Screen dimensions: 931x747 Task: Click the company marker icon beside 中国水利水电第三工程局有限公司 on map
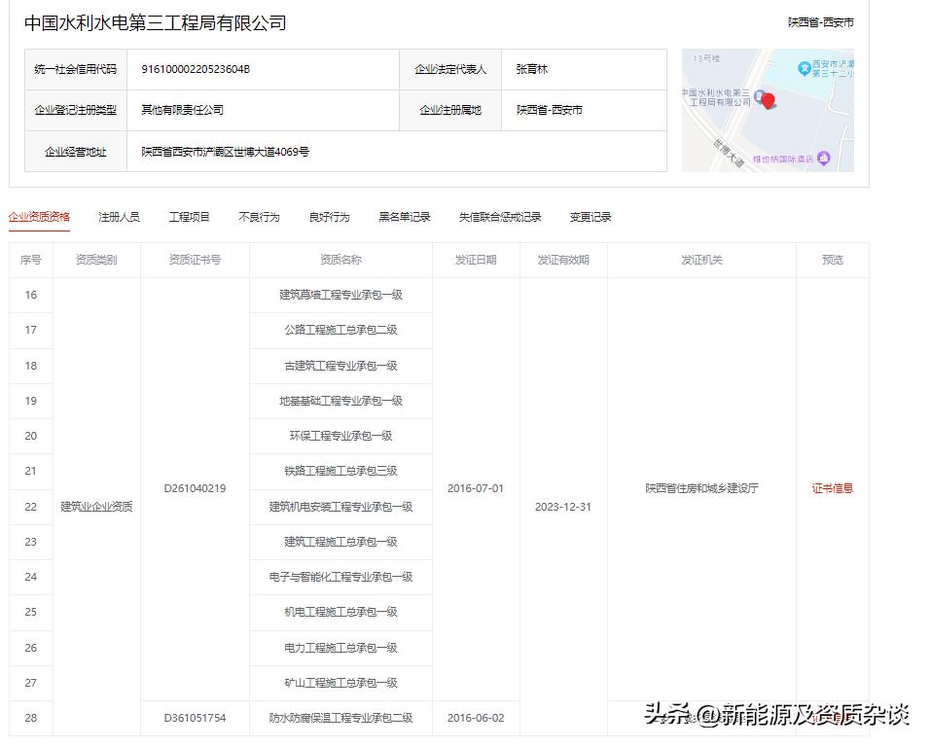coord(759,96)
